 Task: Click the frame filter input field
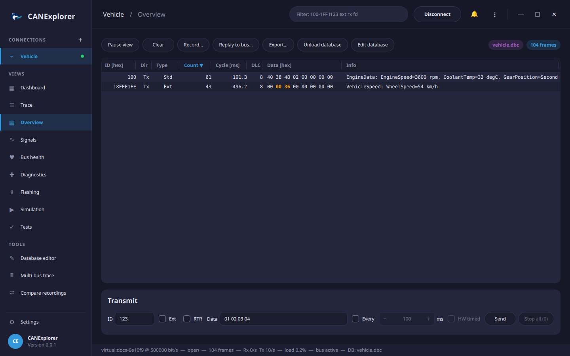[349, 14]
